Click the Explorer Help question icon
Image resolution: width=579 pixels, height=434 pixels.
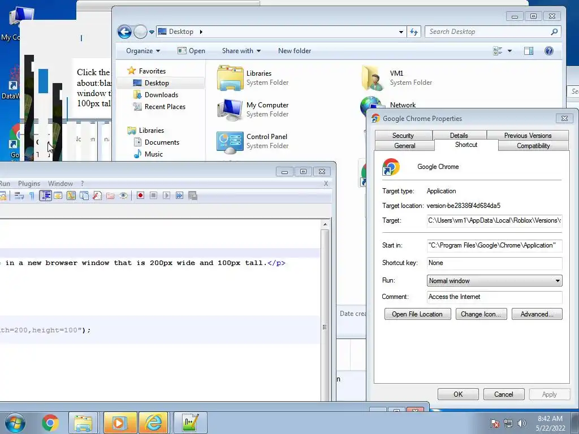548,51
